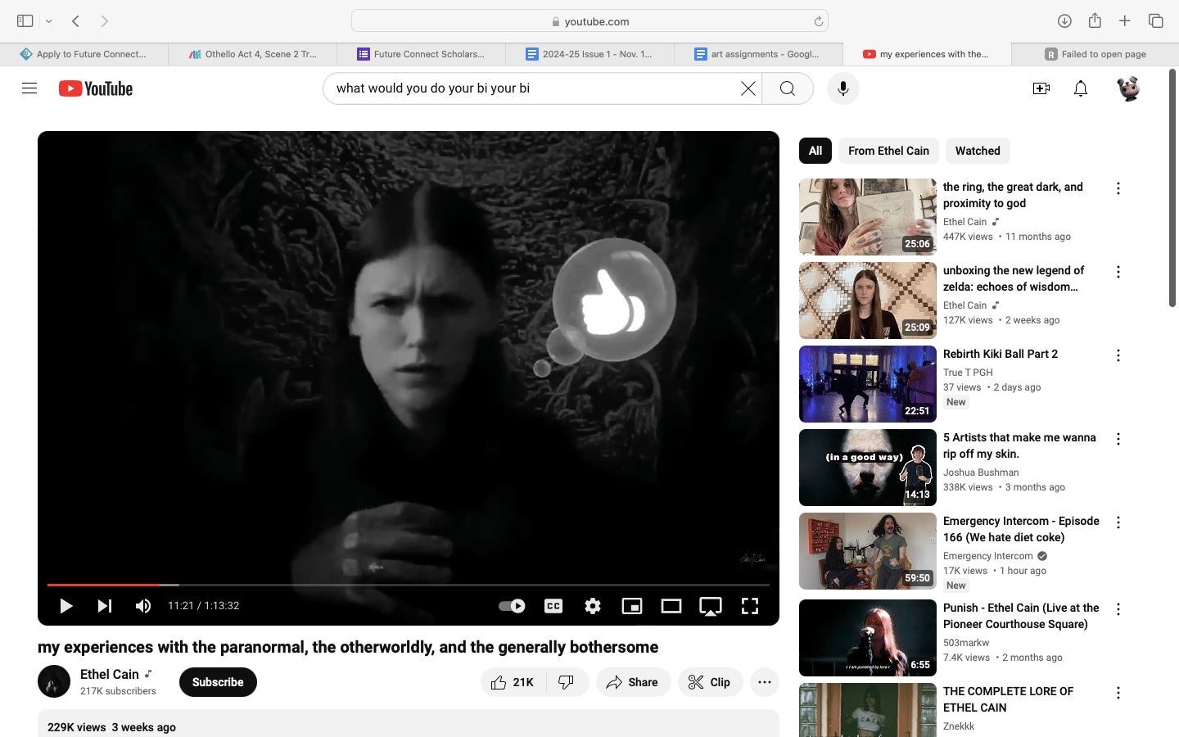Toggle the autoplay switch

512,606
